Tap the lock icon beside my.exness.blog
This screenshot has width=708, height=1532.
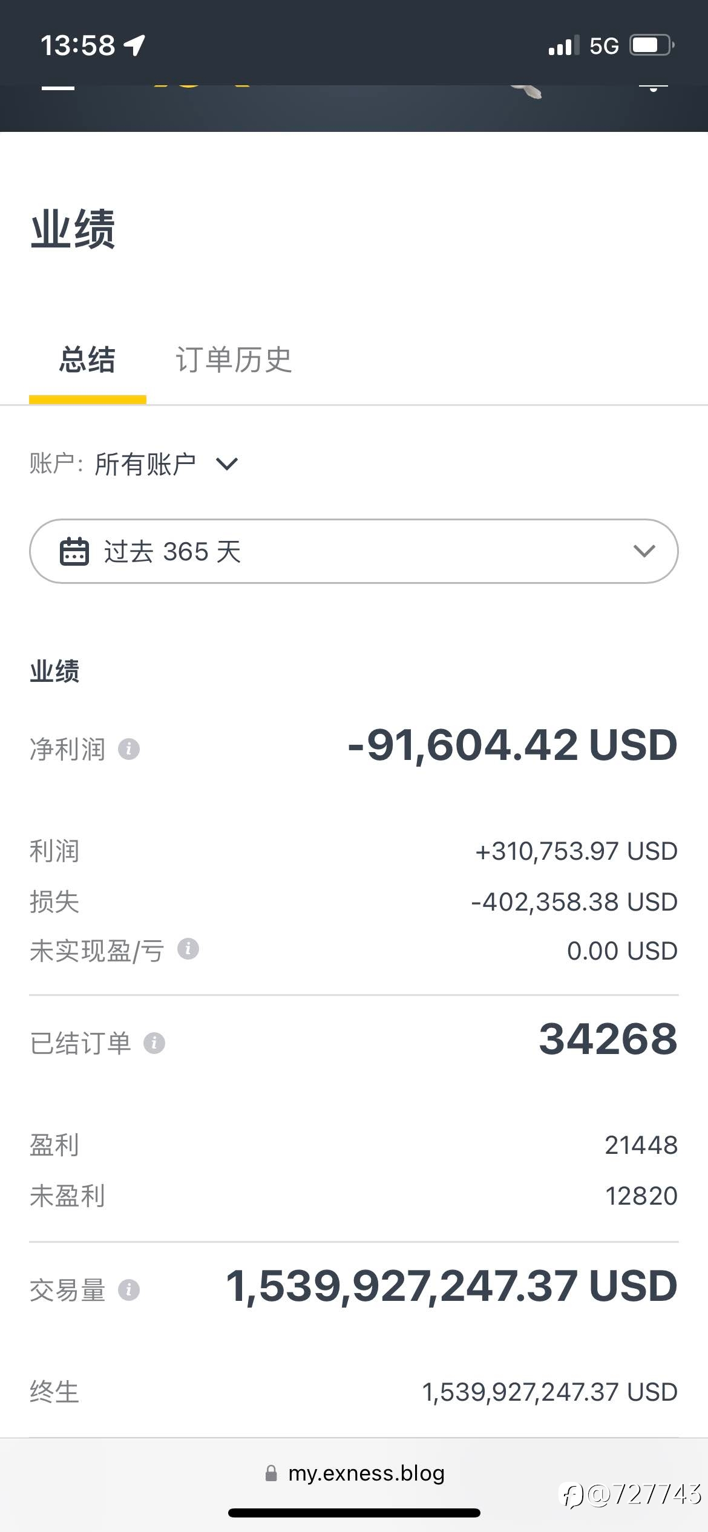271,1473
